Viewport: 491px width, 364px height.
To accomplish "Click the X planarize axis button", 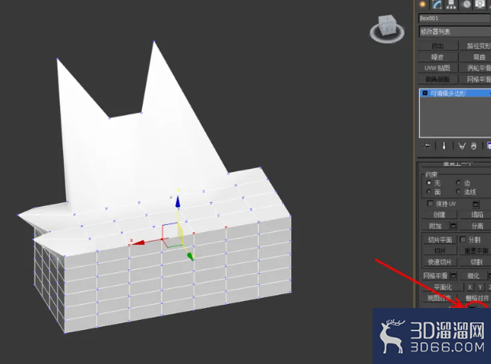I will [x=470, y=287].
